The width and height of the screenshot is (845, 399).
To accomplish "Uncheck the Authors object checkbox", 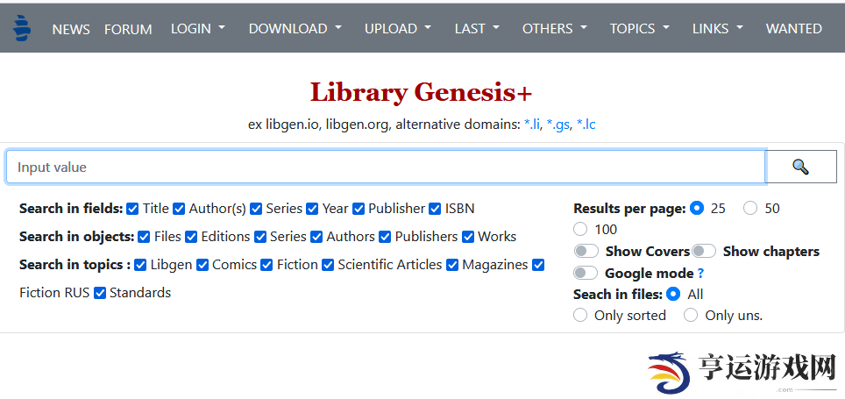I will [x=316, y=237].
